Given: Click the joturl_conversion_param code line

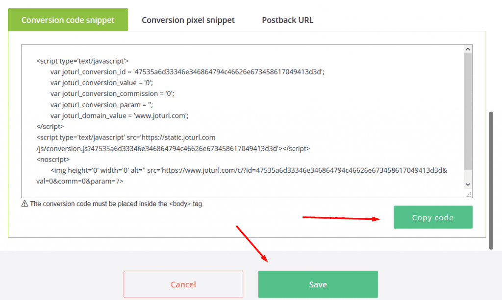Looking at the screenshot, I should coord(101,105).
